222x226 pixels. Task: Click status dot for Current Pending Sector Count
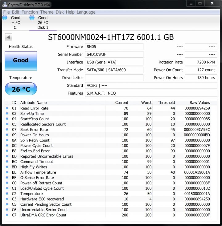7,204
